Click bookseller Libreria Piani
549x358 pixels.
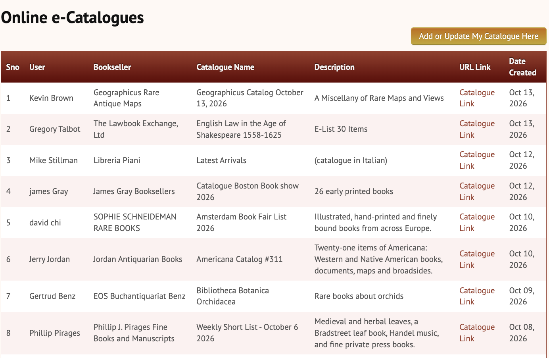(117, 160)
